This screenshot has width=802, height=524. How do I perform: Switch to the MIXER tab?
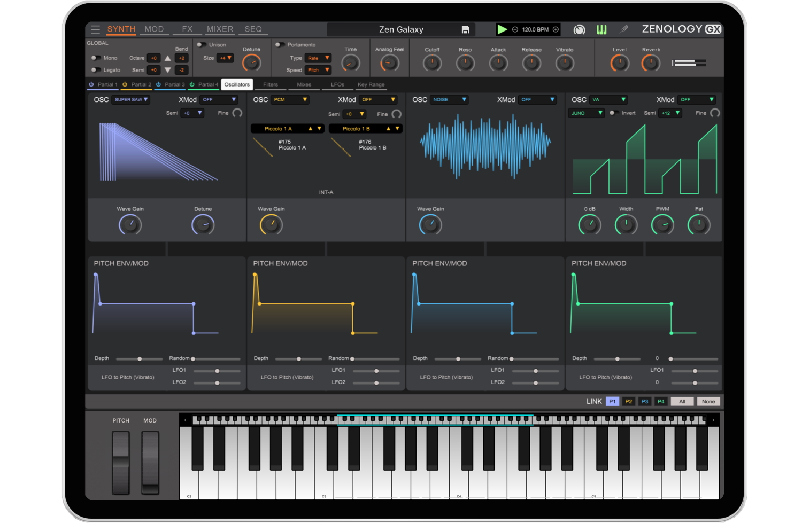pyautogui.click(x=220, y=29)
